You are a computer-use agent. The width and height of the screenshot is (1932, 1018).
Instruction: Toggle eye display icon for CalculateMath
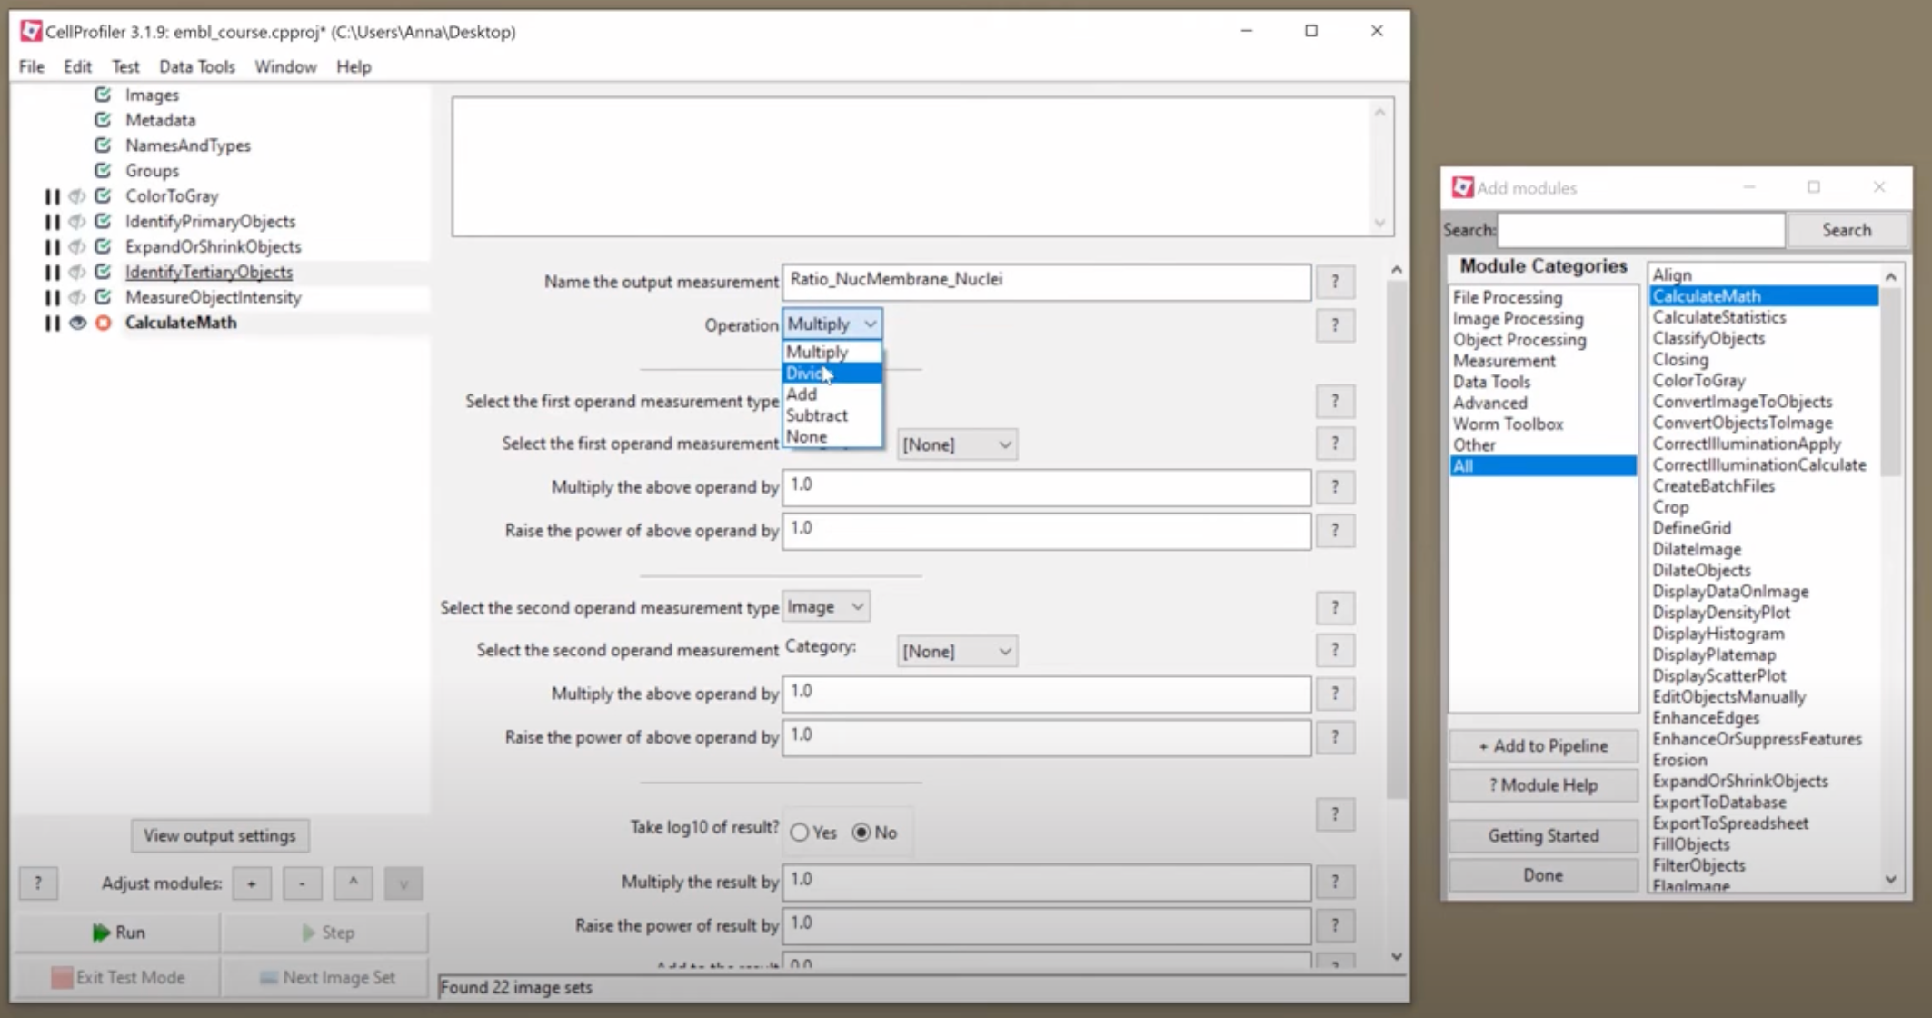click(77, 323)
